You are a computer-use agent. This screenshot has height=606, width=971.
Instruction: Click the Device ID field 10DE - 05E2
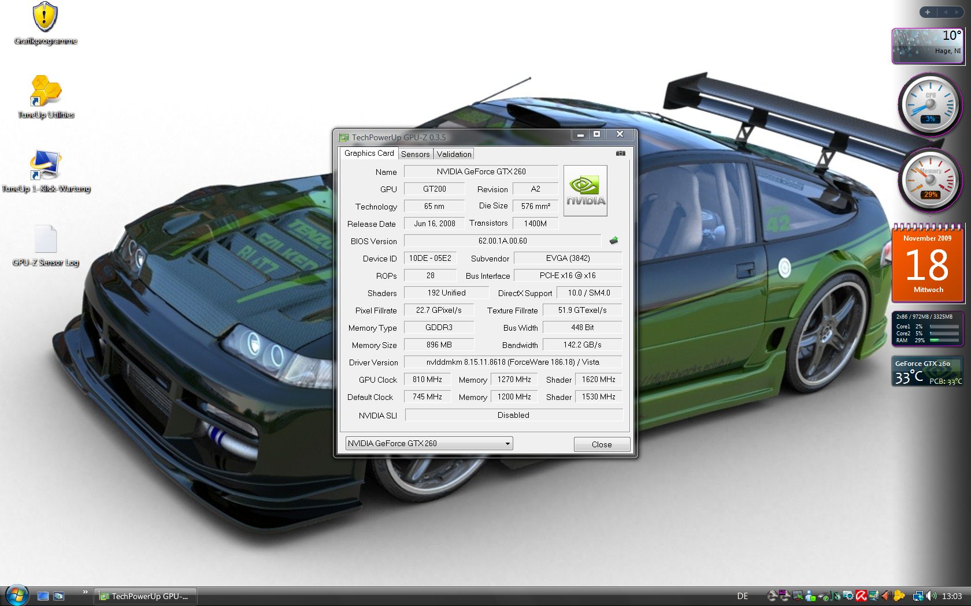(x=430, y=258)
